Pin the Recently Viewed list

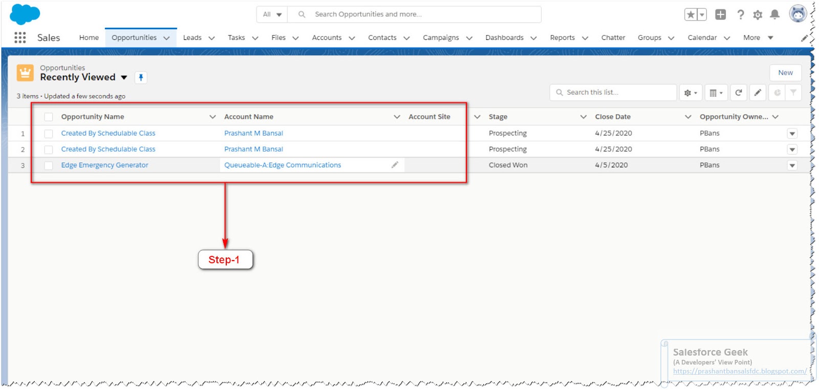coord(141,77)
